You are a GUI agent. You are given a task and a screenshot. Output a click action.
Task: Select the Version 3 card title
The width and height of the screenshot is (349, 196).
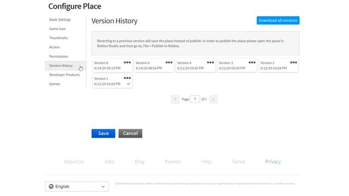click(226, 63)
